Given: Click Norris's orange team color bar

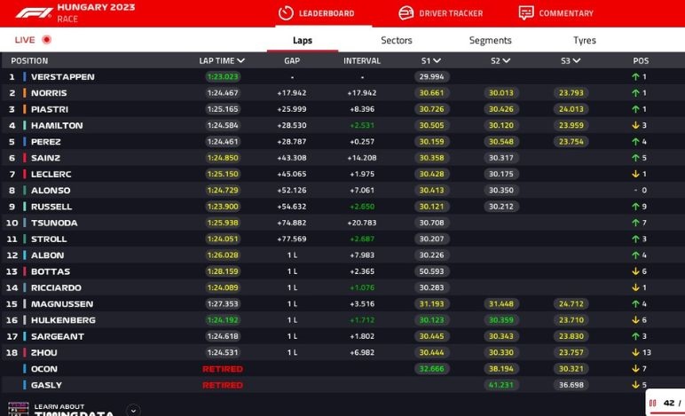Looking at the screenshot, I should 25,93.
